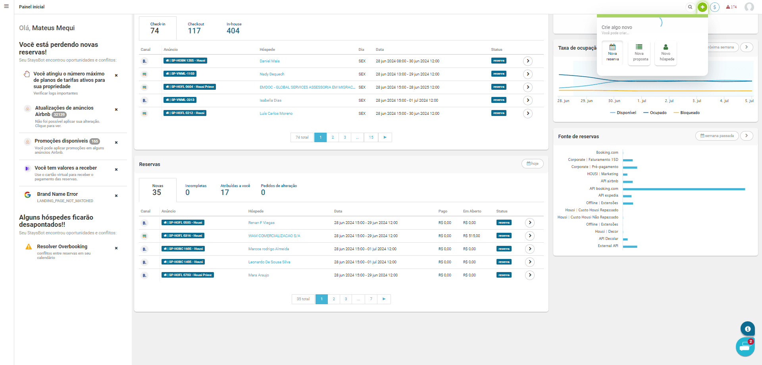
Task: Dismiss the Promoções disponíveis notification
Action: [116, 143]
